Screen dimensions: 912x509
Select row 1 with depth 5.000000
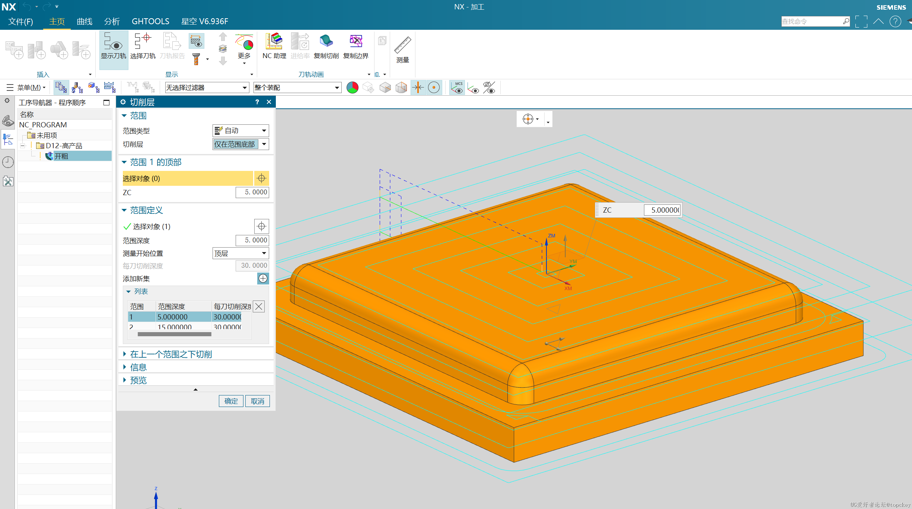pyautogui.click(x=185, y=317)
